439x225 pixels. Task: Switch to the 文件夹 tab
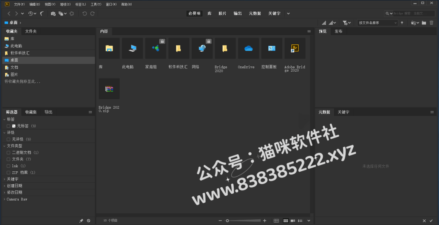coord(31,31)
